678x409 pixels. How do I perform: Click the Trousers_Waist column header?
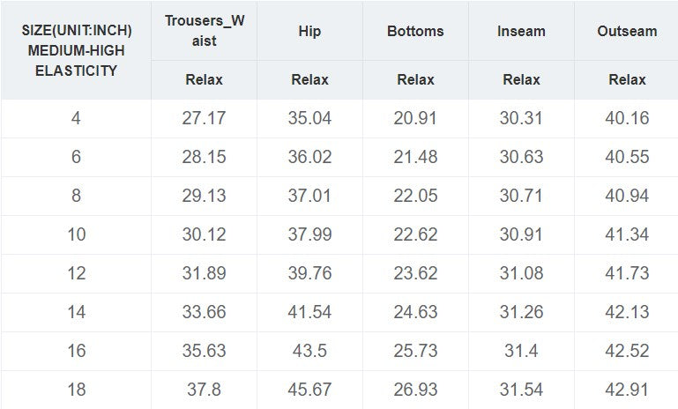pyautogui.click(x=205, y=31)
